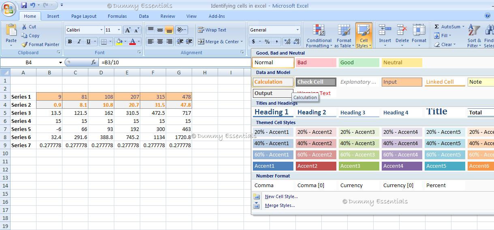Viewport: 494px width, 230px height.
Task: Save the workbook from Quick Access Toolbar
Action: [24, 5]
